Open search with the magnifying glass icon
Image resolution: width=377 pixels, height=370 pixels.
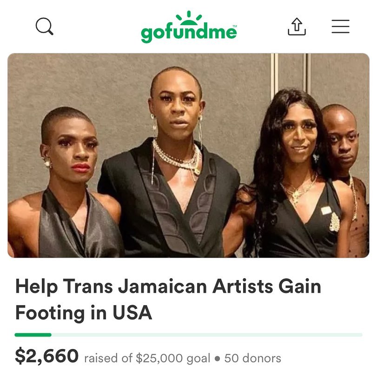(45, 26)
